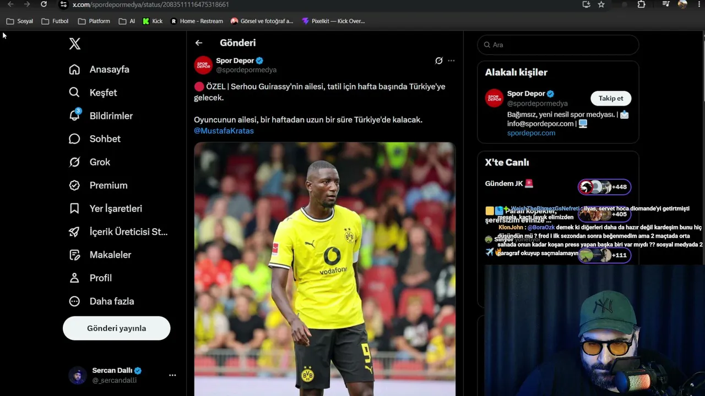Click the Grok sidebar icon
The height and width of the screenshot is (396, 705).
tap(74, 162)
